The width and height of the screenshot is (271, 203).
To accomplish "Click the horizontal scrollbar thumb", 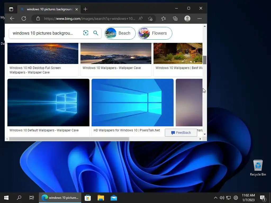I will (69, 139).
